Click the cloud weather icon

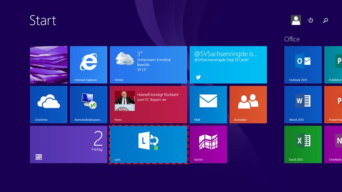point(124,58)
